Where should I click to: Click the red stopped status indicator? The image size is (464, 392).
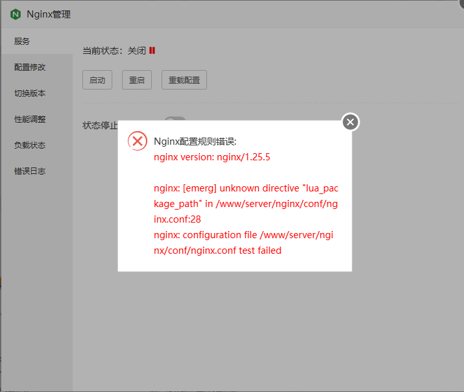click(x=152, y=51)
